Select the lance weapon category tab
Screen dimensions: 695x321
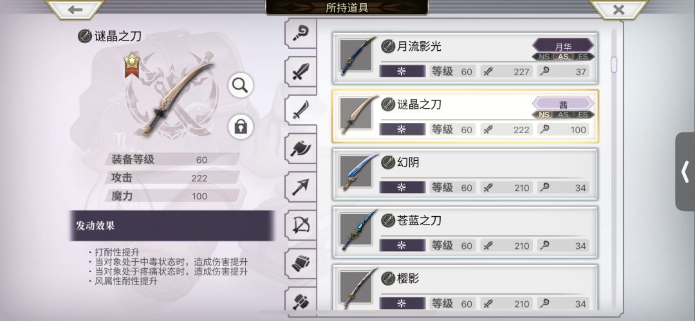click(301, 187)
